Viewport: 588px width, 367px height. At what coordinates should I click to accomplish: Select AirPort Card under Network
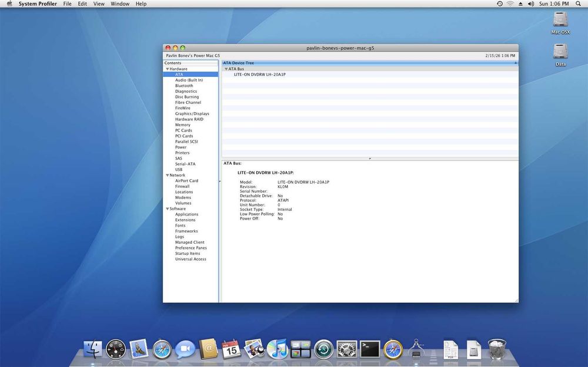(186, 181)
